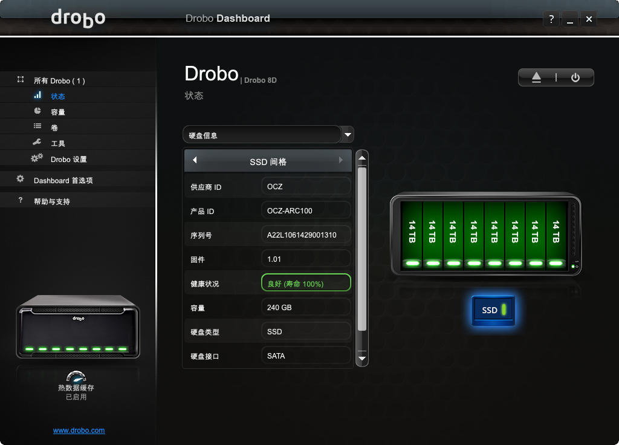The width and height of the screenshot is (619, 445).
Task: Click the serial number A22L1061429001310
Action: point(306,235)
